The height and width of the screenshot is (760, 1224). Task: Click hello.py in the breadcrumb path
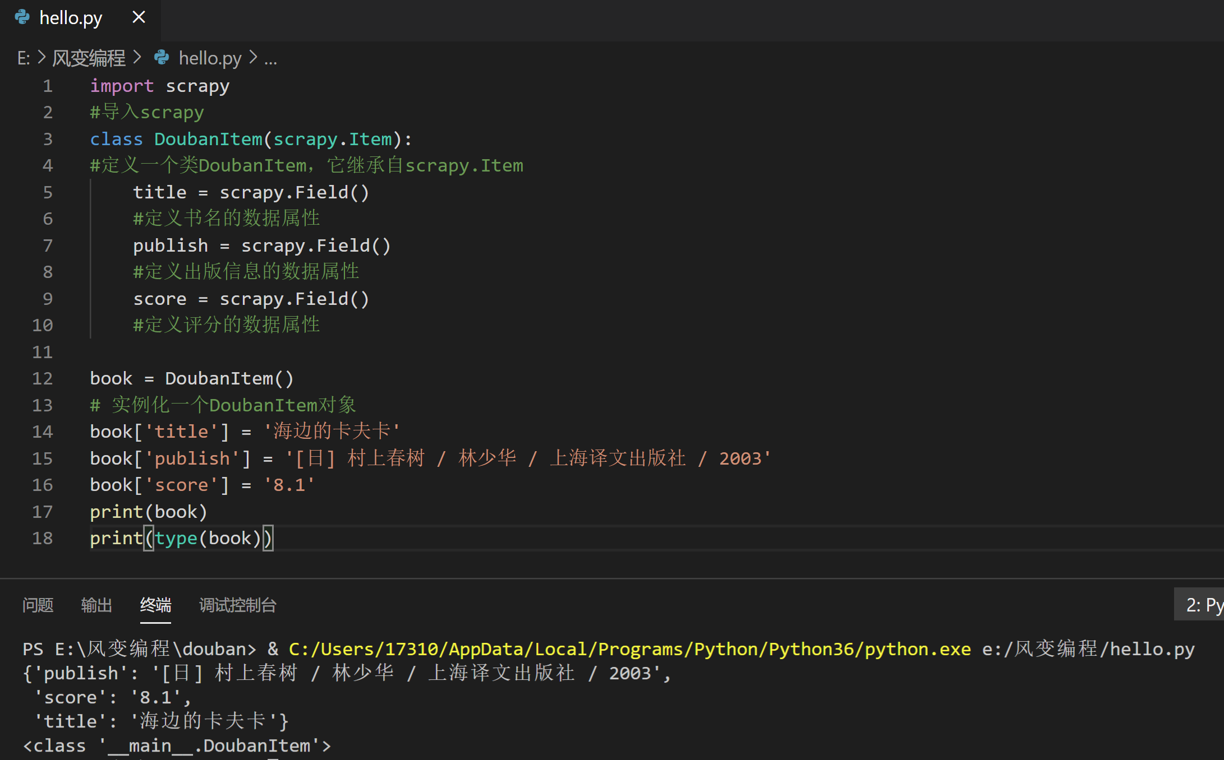tap(210, 58)
